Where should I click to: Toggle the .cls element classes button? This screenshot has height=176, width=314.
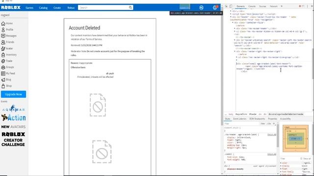coord(268,124)
